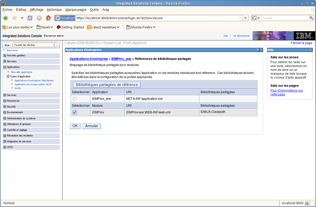This screenshot has height=207, width=316.
Task: Open the Édition menu
Action: click(x=21, y=10)
